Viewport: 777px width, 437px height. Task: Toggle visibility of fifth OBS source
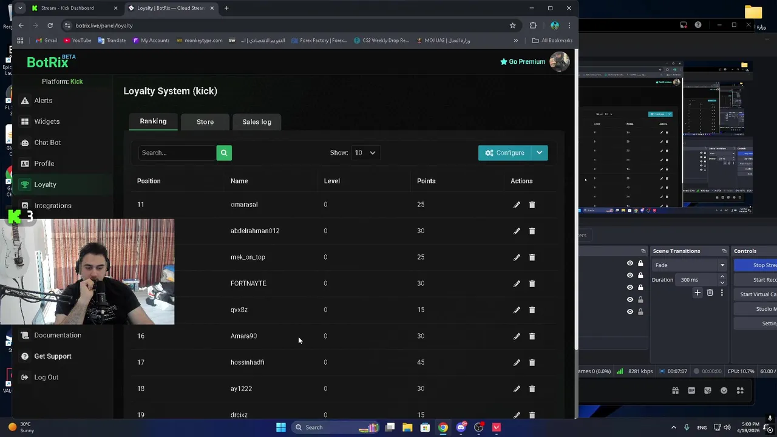click(629, 312)
